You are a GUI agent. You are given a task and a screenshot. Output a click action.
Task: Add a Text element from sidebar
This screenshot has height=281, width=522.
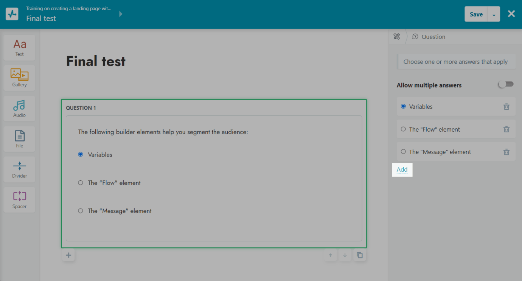click(19, 48)
